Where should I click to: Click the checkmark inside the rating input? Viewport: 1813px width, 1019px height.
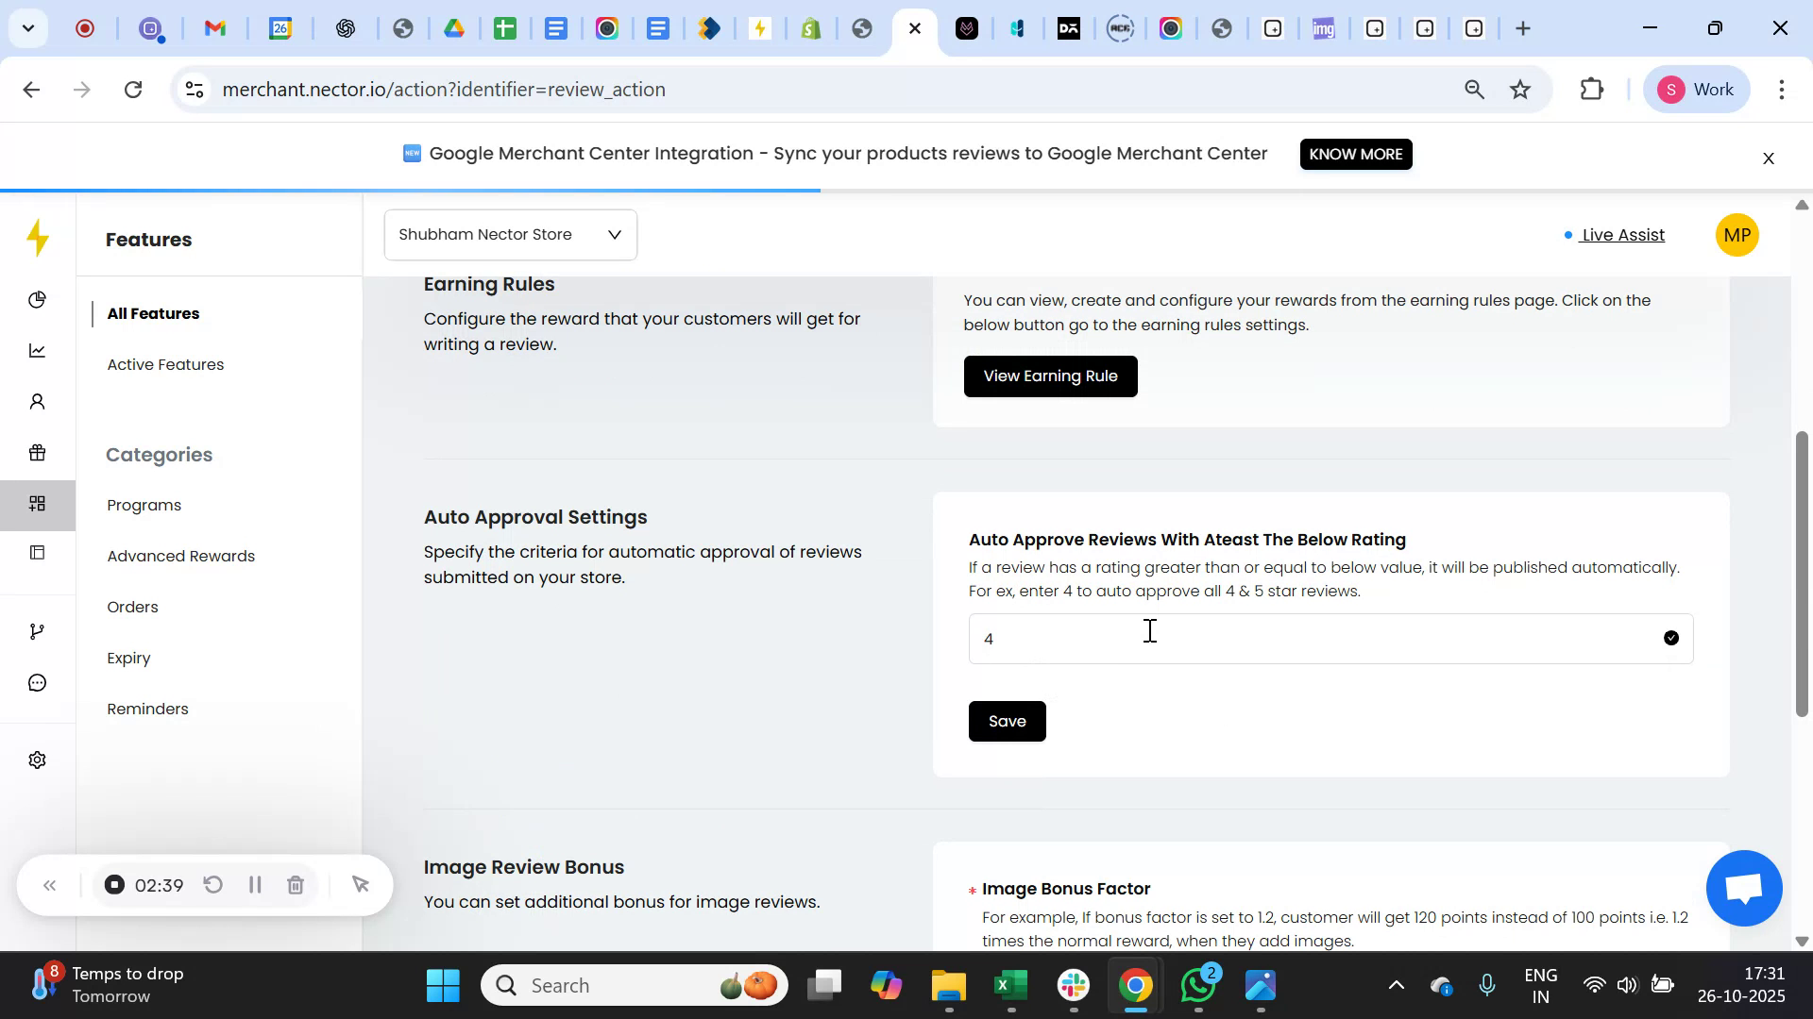point(1671,638)
